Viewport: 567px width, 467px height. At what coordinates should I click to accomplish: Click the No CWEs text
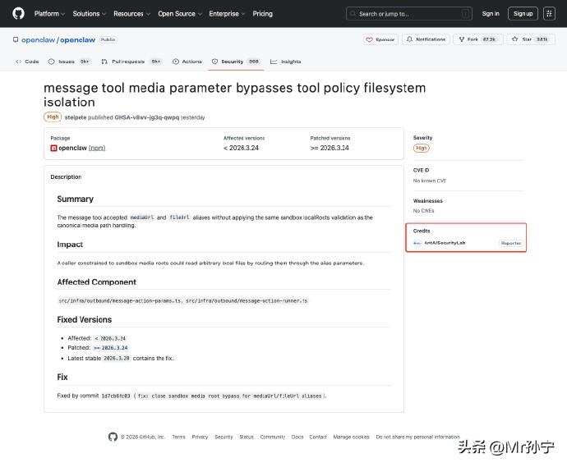pos(423,211)
